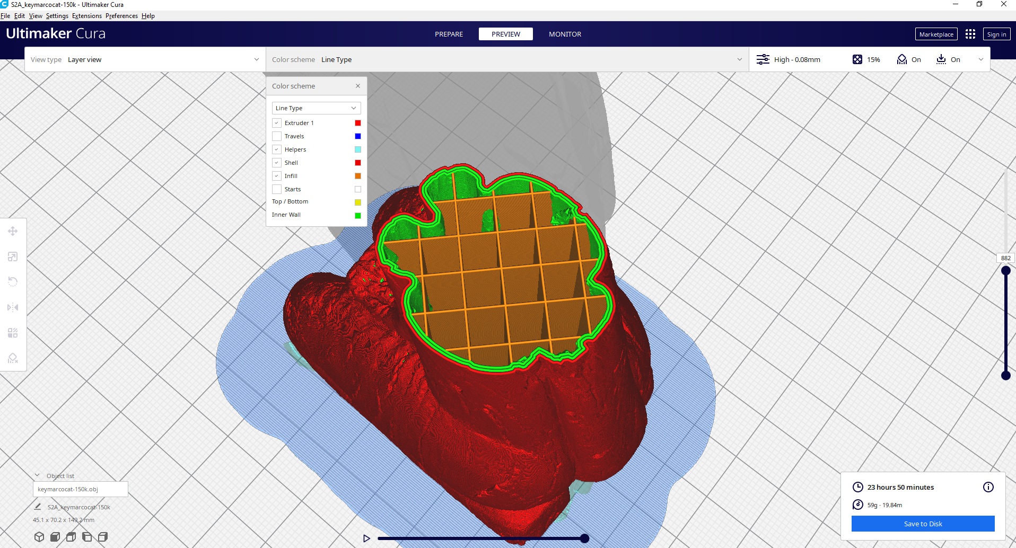Viewport: 1016px width, 548px height.
Task: Switch to the PREVIEW stage
Action: (x=506, y=34)
